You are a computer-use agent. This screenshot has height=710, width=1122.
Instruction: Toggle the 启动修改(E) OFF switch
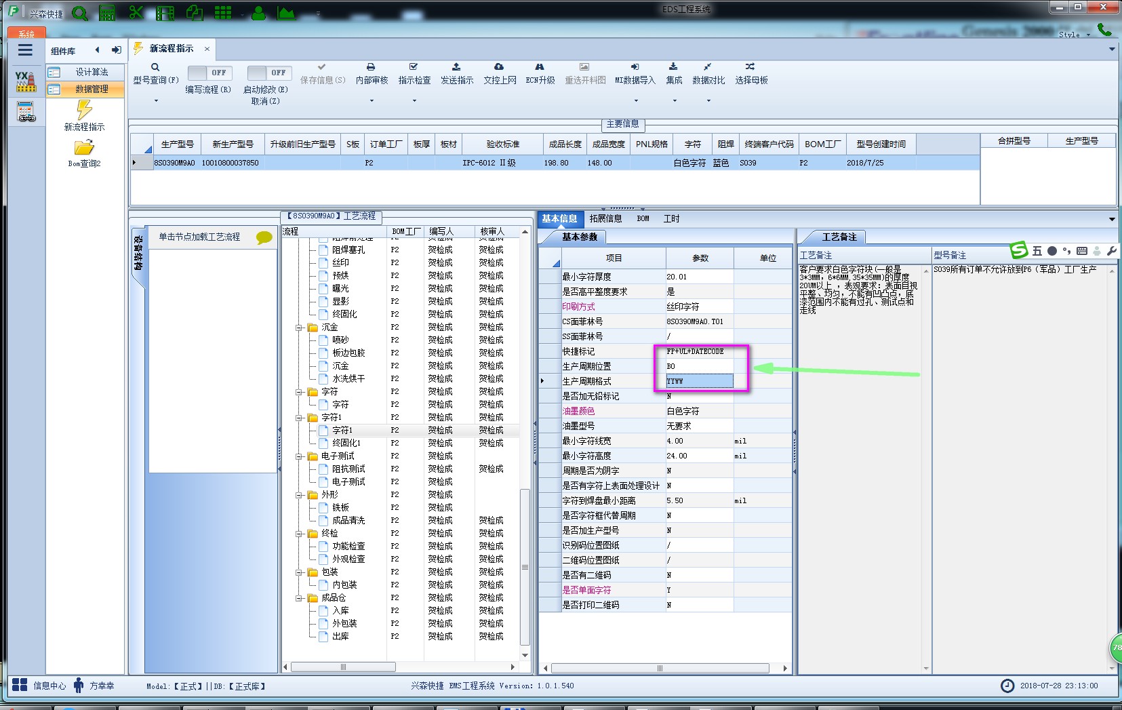269,73
